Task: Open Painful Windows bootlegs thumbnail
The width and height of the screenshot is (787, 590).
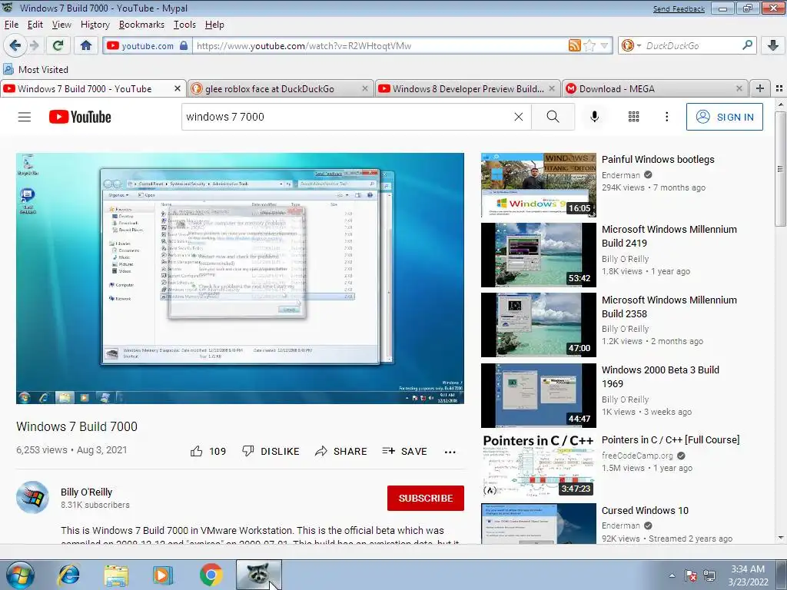Action: click(539, 185)
